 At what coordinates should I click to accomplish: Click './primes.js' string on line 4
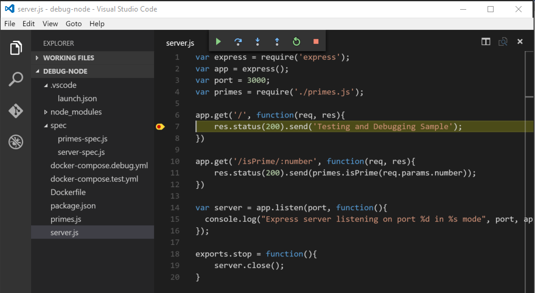pyautogui.click(x=324, y=92)
